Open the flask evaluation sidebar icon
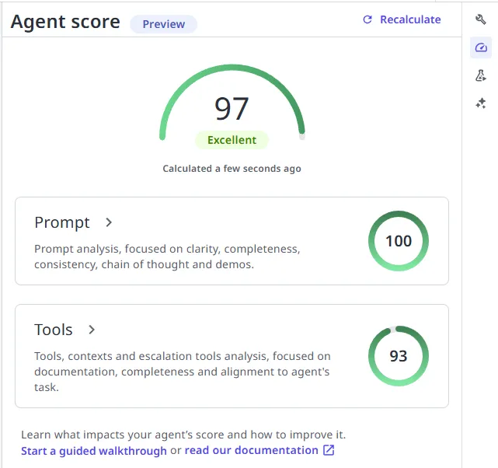The width and height of the screenshot is (498, 468). [x=481, y=75]
